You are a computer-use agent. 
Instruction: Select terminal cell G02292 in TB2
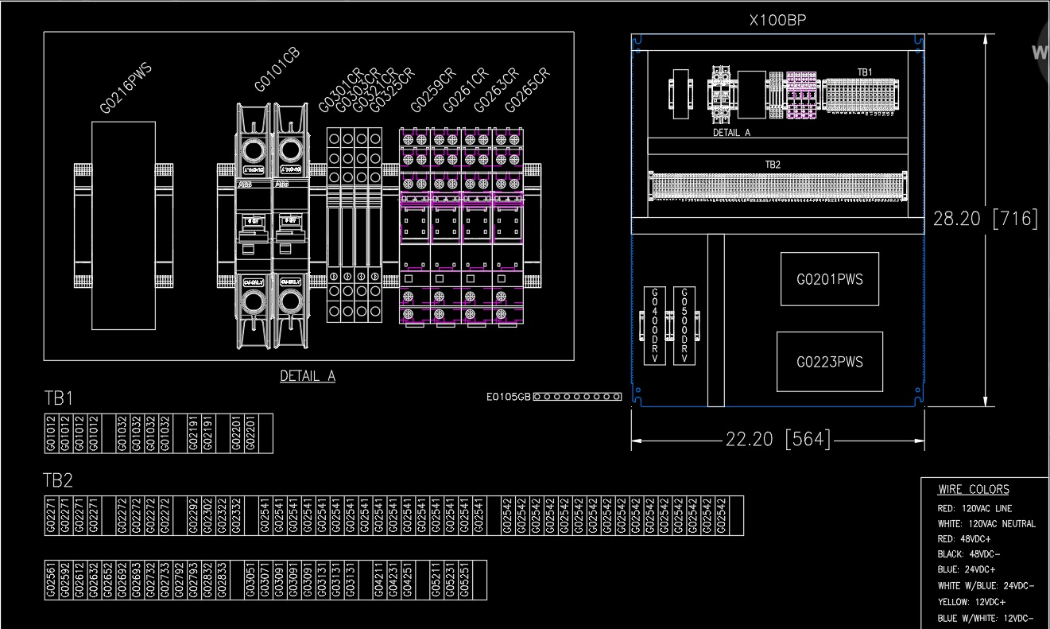[194, 515]
